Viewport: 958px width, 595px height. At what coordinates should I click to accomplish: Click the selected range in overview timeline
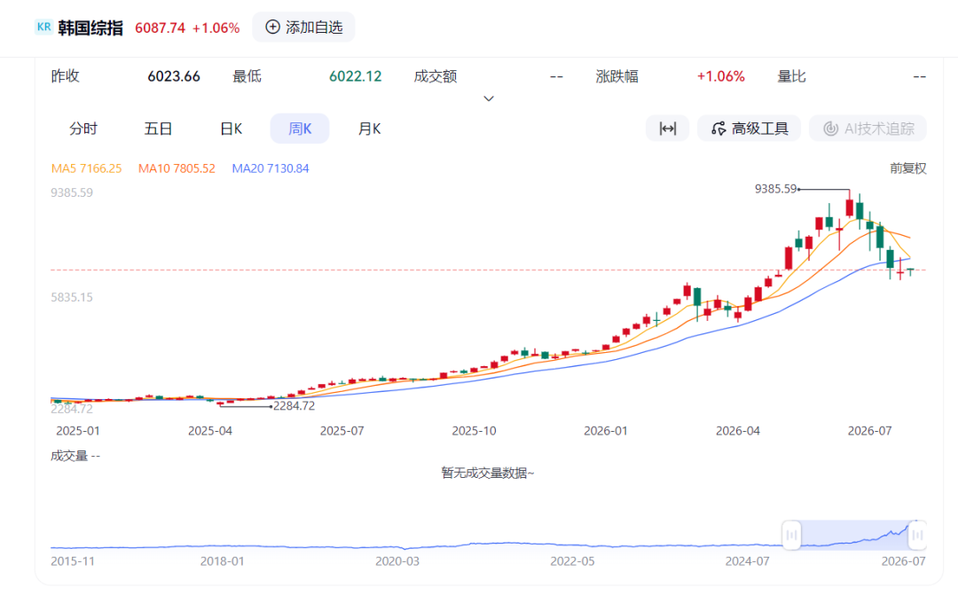coord(854,535)
